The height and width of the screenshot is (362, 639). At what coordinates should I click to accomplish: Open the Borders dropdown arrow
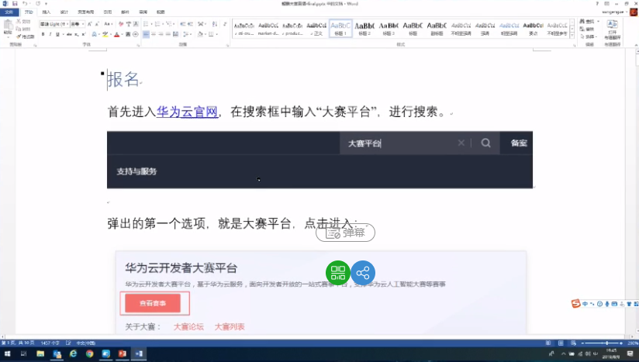216,34
